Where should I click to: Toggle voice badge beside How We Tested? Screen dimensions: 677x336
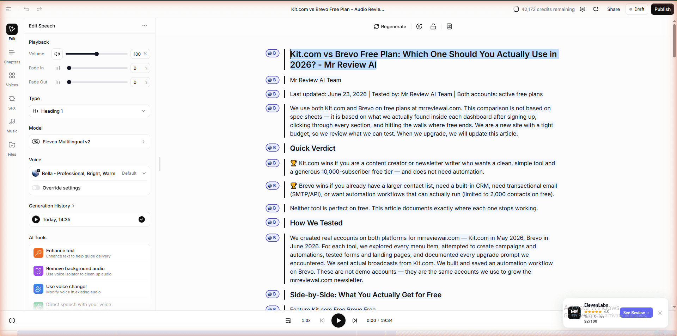[x=273, y=222]
